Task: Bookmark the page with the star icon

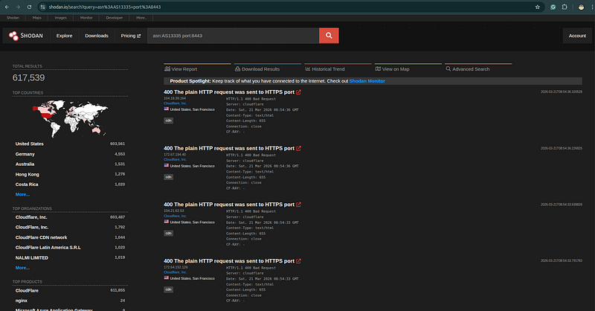Action: click(537, 7)
